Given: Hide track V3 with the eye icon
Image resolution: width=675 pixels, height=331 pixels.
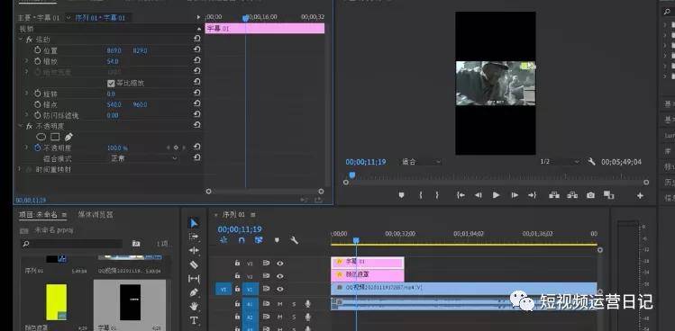Looking at the screenshot, I should click(x=280, y=263).
